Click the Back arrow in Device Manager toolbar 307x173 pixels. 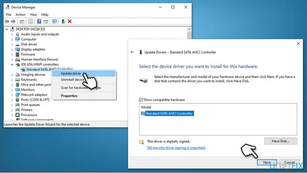point(7,21)
